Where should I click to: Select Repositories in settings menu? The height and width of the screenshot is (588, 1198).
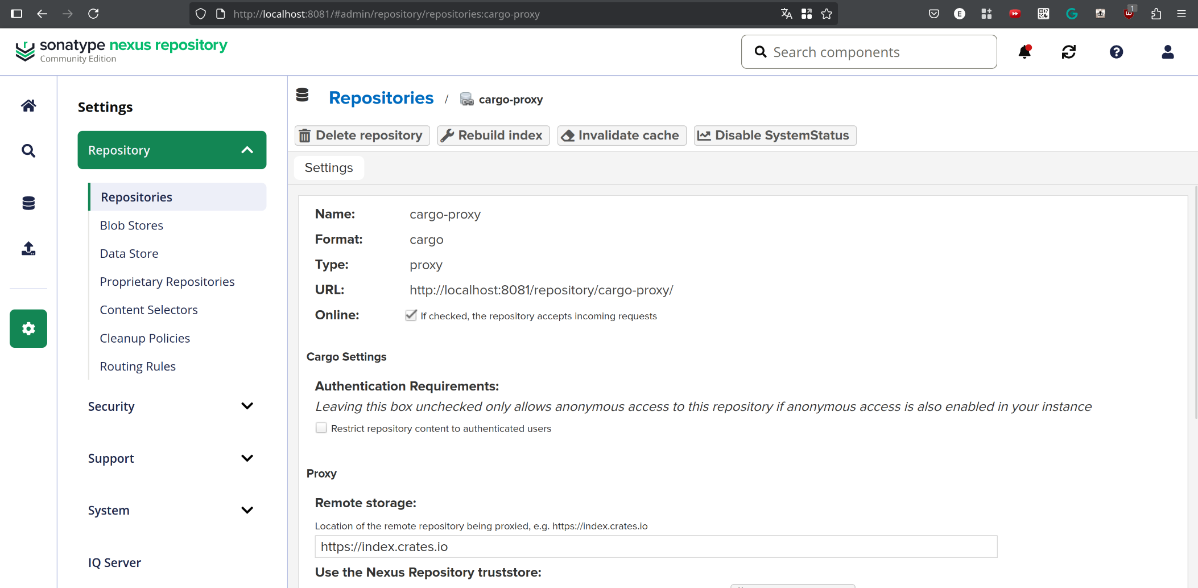pos(177,197)
